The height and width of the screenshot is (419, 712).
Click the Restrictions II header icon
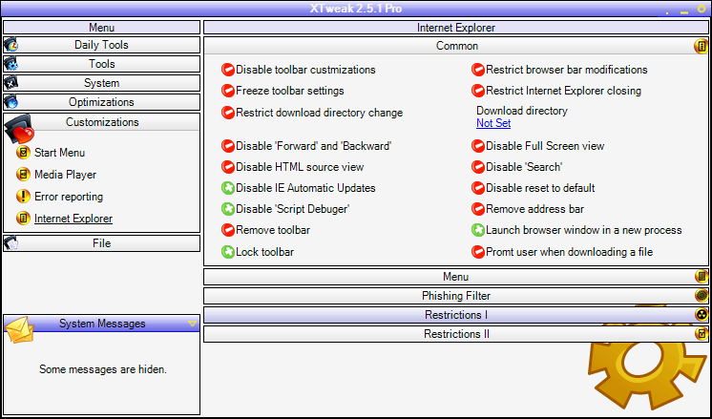(702, 334)
